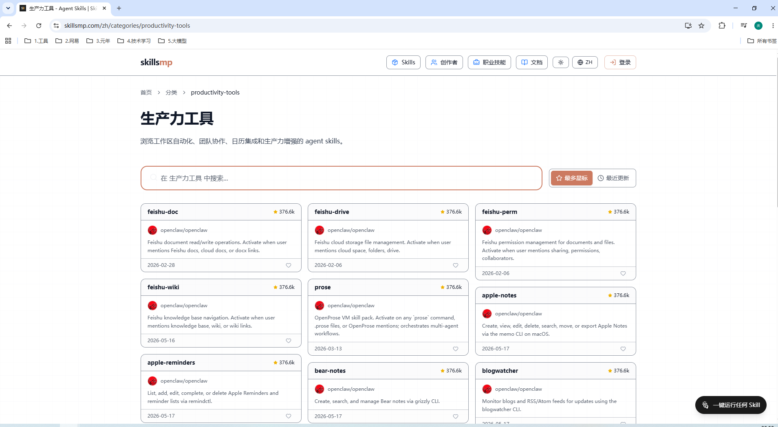Open the apple-reminders skill title
The width and height of the screenshot is (778, 427).
pyautogui.click(x=171, y=363)
